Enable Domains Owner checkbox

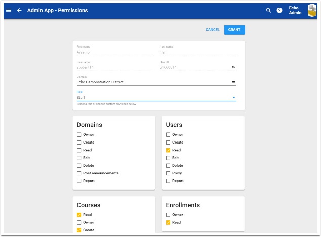click(79, 135)
